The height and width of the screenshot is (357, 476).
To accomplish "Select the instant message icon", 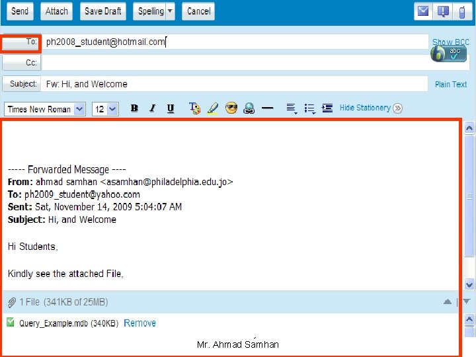I will [443, 11].
